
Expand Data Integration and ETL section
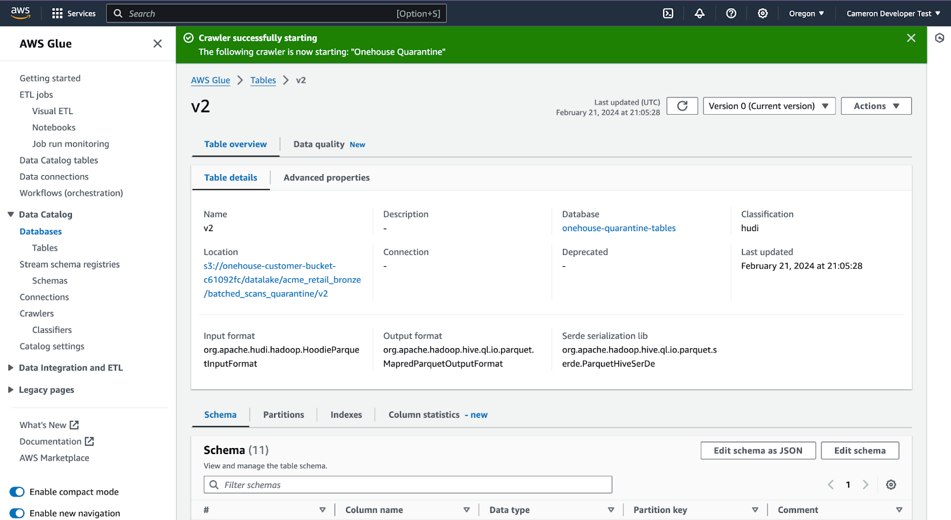click(11, 368)
